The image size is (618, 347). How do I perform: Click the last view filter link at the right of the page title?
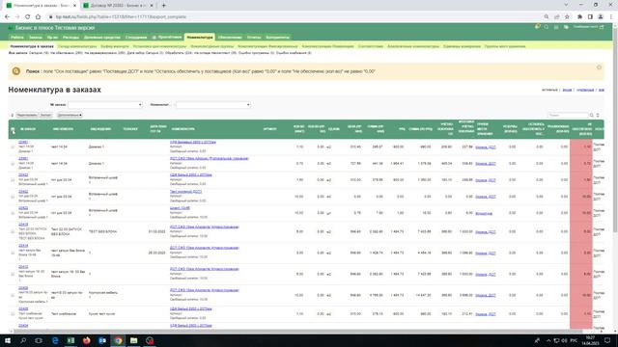pos(602,90)
